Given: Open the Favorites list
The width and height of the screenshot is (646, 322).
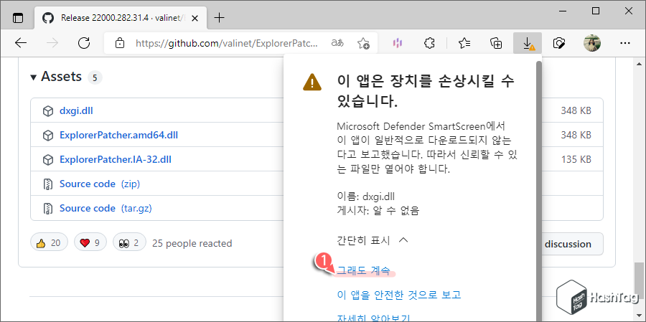Looking at the screenshot, I should click(x=464, y=43).
